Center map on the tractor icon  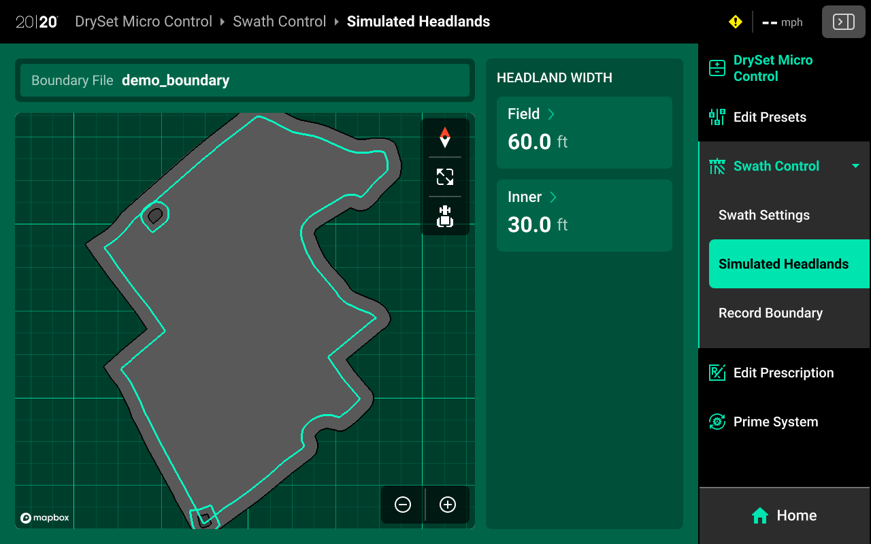click(445, 216)
